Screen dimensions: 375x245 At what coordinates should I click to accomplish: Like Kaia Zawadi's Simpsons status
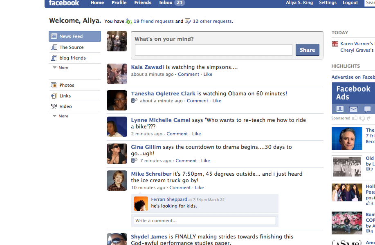[x=208, y=74]
